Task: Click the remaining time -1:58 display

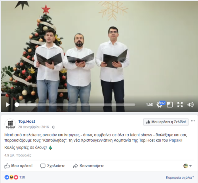Action: [x=149, y=105]
